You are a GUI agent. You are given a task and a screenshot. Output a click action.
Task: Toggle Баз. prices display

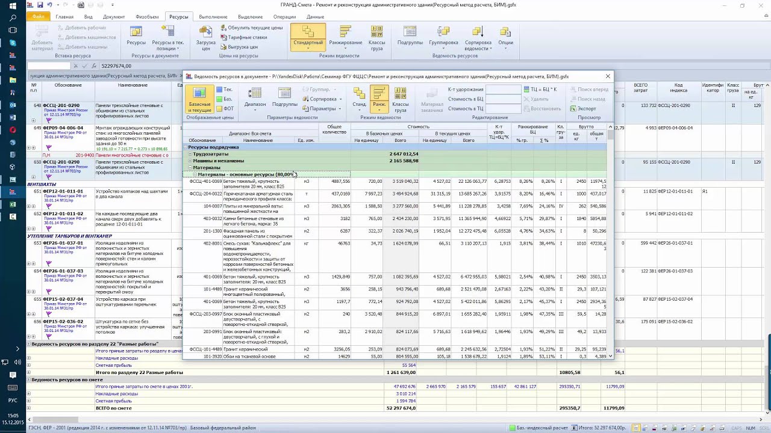pyautogui.click(x=224, y=99)
